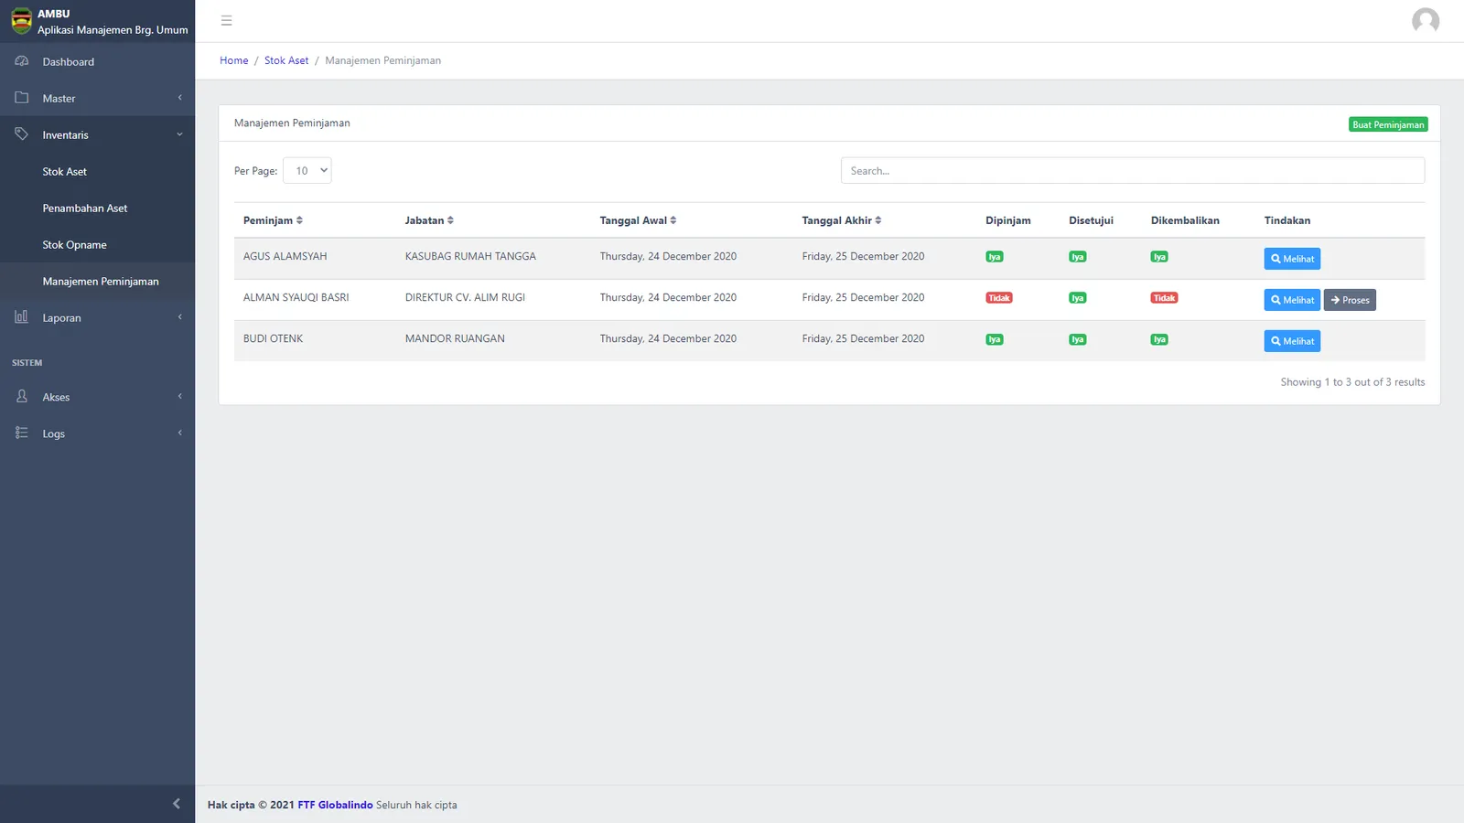
Task: Expand the Master menu chevron
Action: pos(180,98)
